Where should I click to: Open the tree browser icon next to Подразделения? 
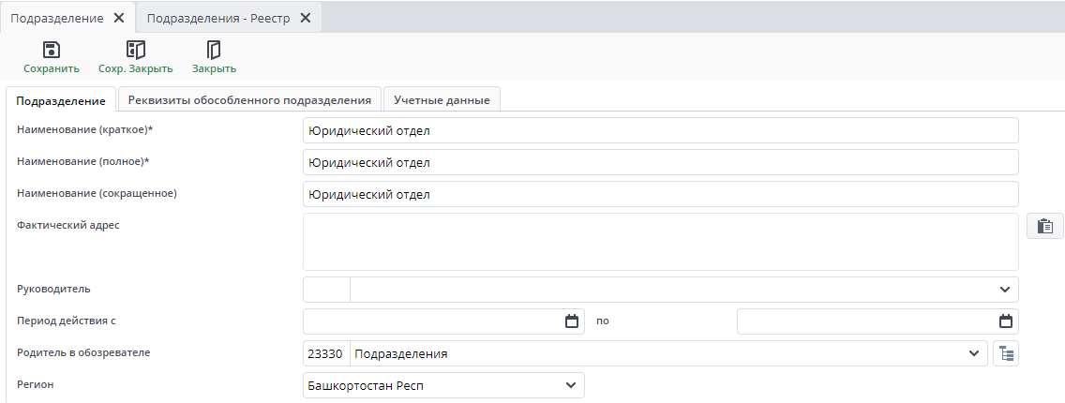tap(1006, 353)
